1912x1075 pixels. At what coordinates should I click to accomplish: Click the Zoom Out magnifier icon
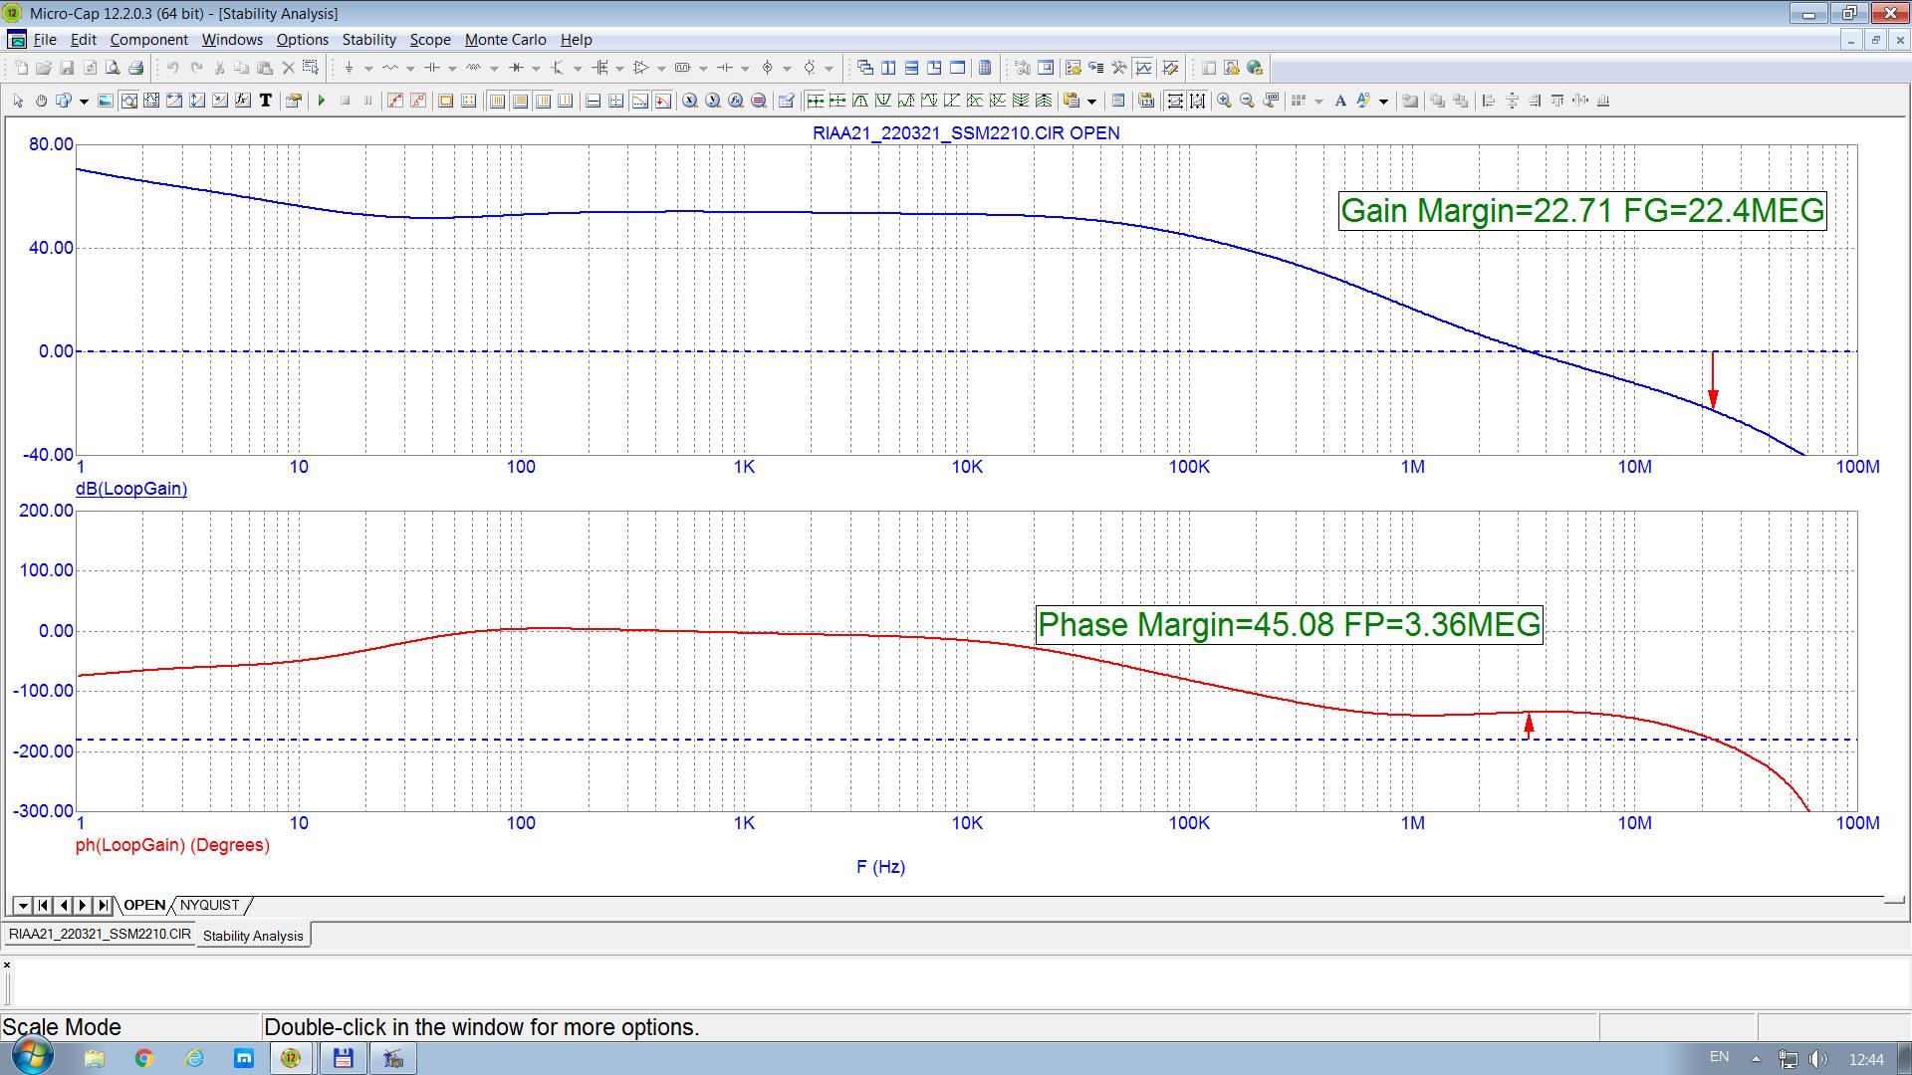1247,101
